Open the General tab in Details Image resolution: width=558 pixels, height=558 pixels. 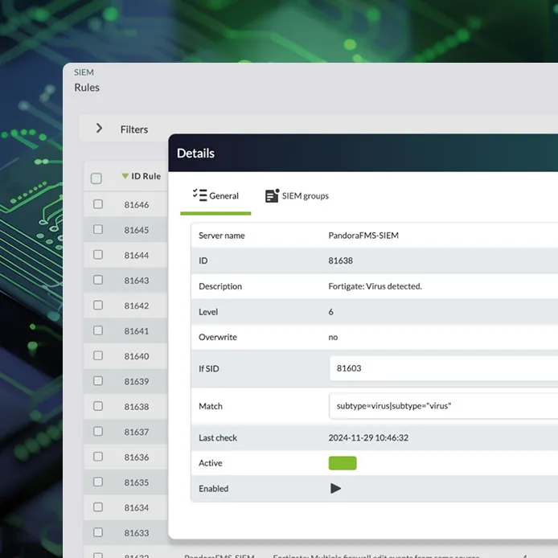(215, 196)
